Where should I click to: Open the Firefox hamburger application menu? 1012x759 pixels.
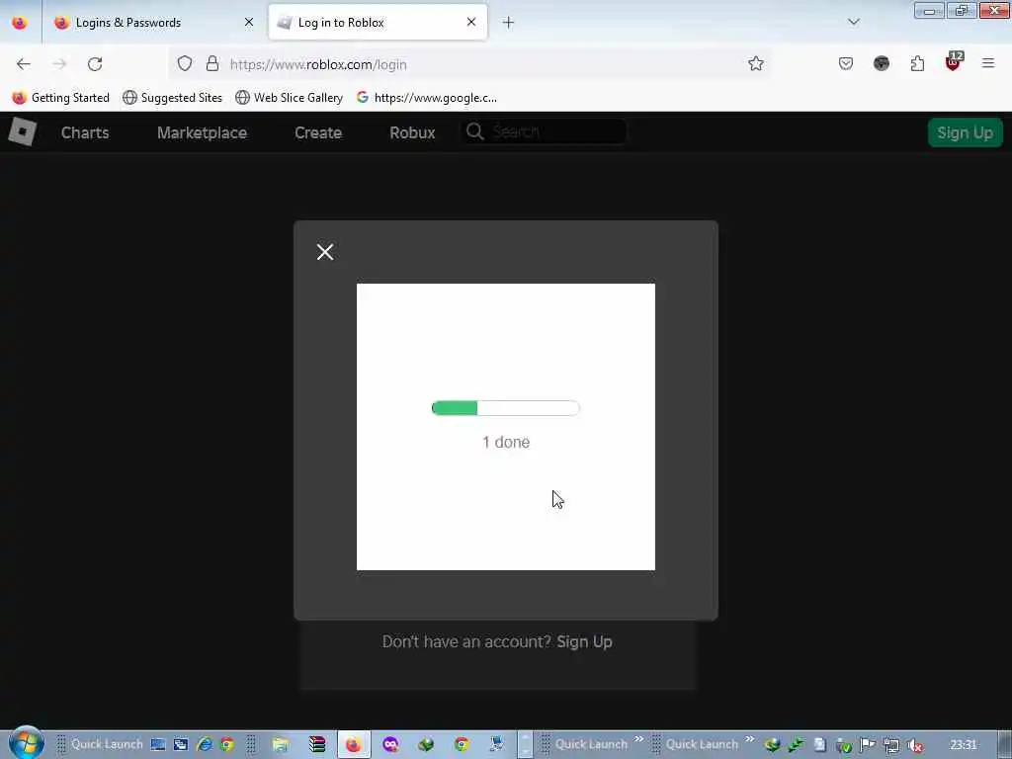click(988, 63)
